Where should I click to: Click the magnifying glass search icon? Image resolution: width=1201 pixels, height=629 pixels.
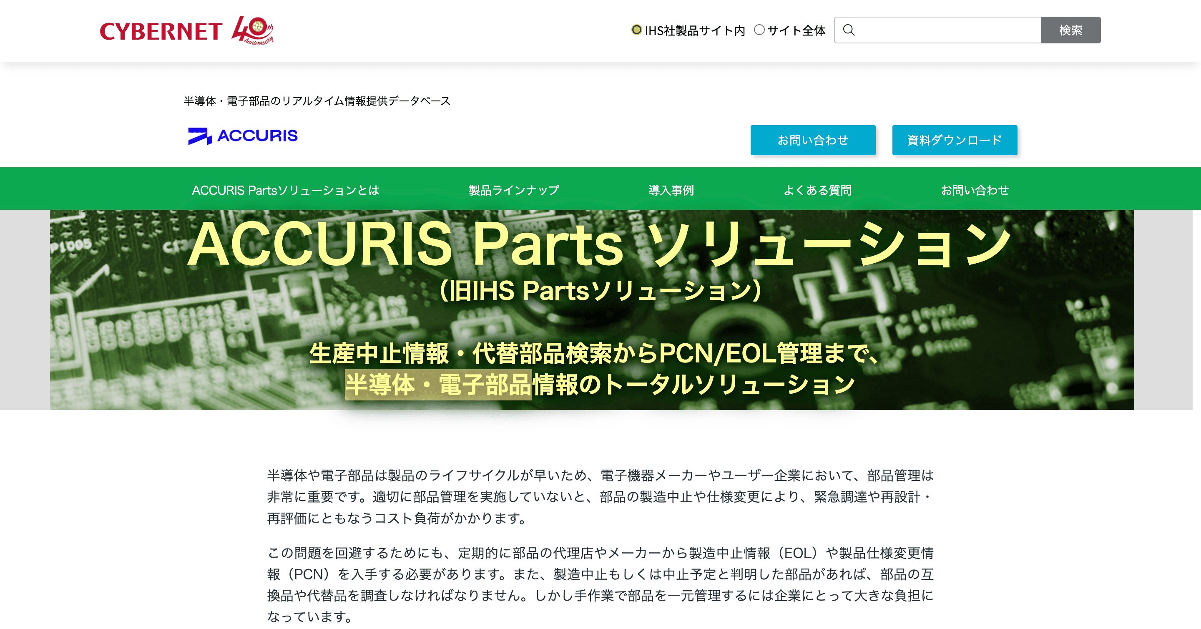(849, 30)
